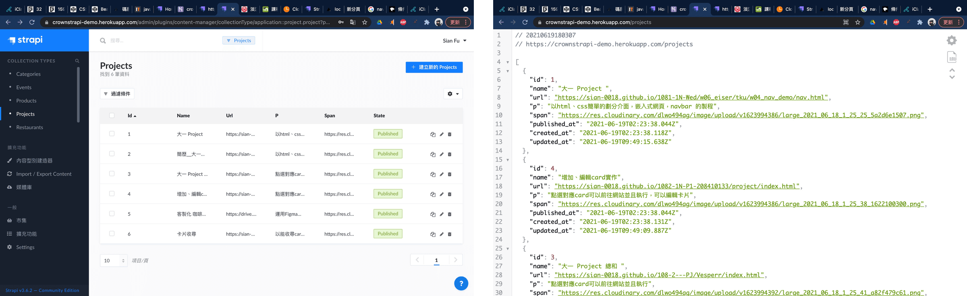Sort the table by the Id column

coord(132,116)
